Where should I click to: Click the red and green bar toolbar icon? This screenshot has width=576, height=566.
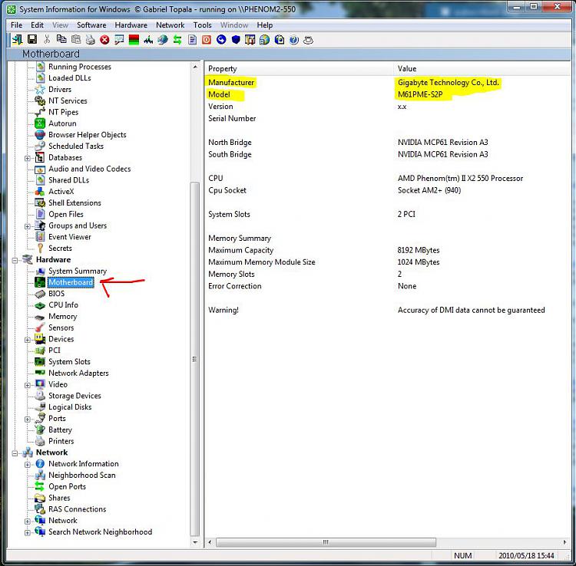pos(134,40)
